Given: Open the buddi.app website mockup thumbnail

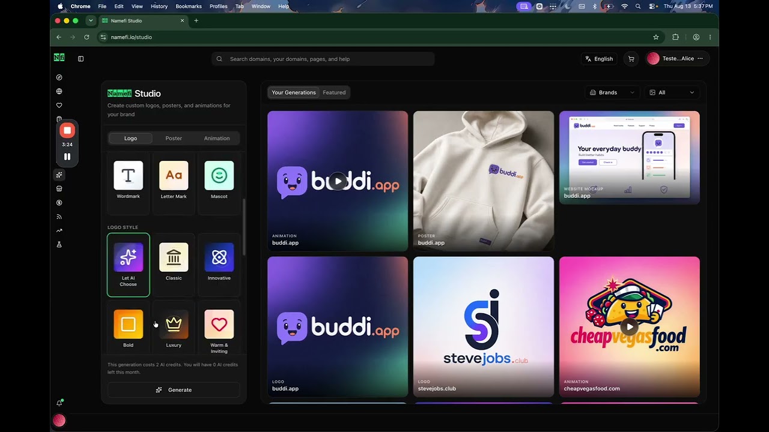Looking at the screenshot, I should [630, 158].
